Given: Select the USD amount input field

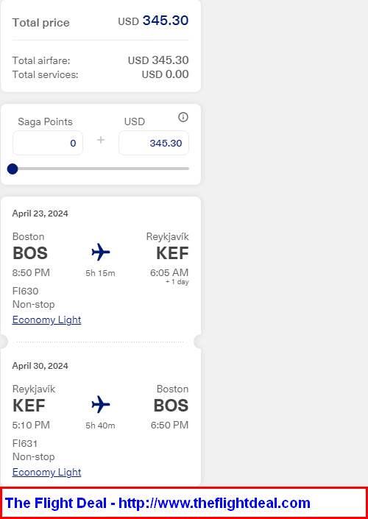Looking at the screenshot, I should coord(154,143).
